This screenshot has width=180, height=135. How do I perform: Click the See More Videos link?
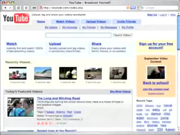pyautogui.click(x=120, y=92)
